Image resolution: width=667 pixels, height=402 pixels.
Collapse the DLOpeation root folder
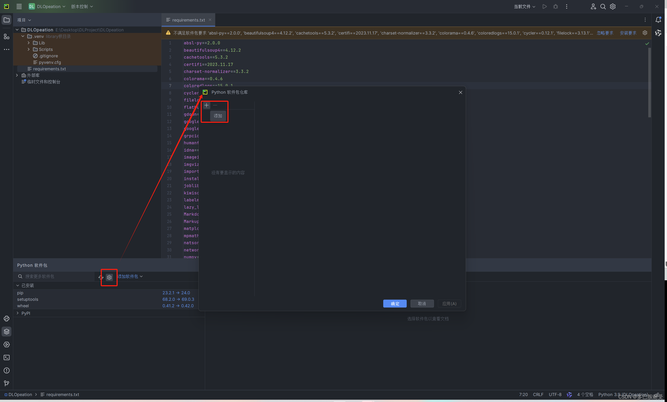coord(17,30)
